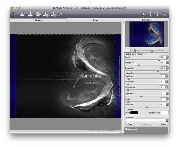The width and height of the screenshot is (179, 147).
Task: Open the 82% zoom level dropdown
Action: 135,50
